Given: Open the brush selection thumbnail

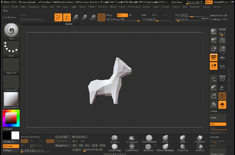Looking at the screenshot, I should click(x=11, y=32).
